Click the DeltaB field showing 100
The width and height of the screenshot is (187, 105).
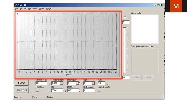coord(73,90)
